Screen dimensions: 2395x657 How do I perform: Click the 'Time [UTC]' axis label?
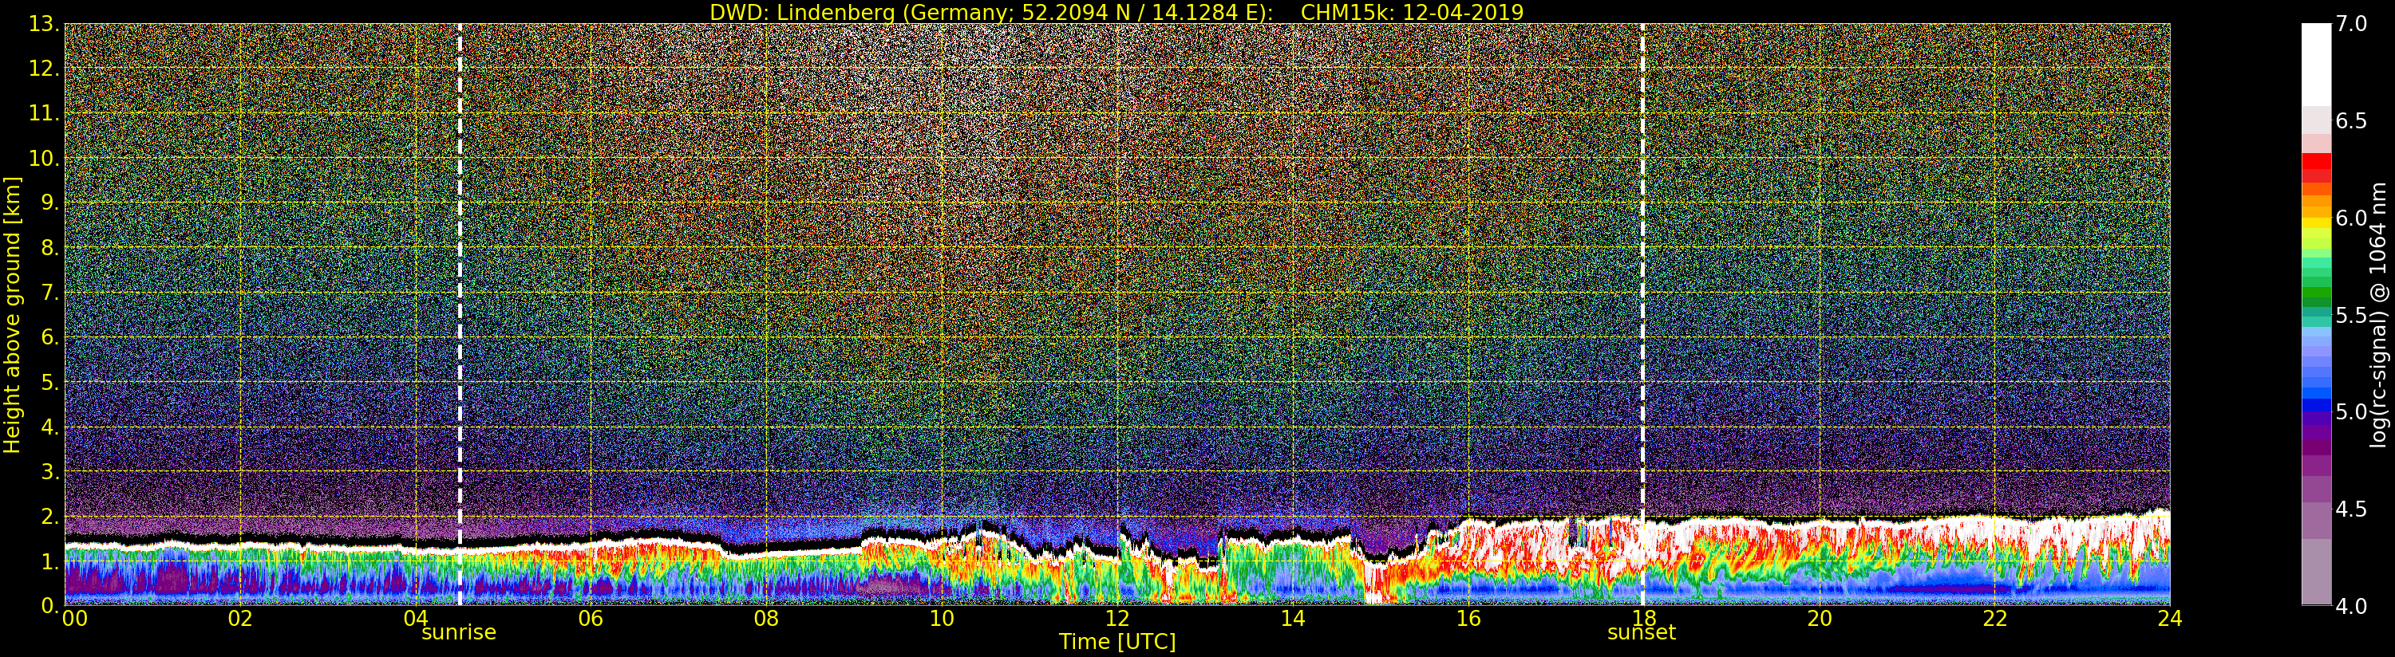point(1116,642)
